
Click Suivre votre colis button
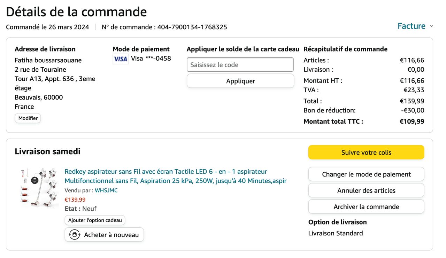[x=366, y=153]
